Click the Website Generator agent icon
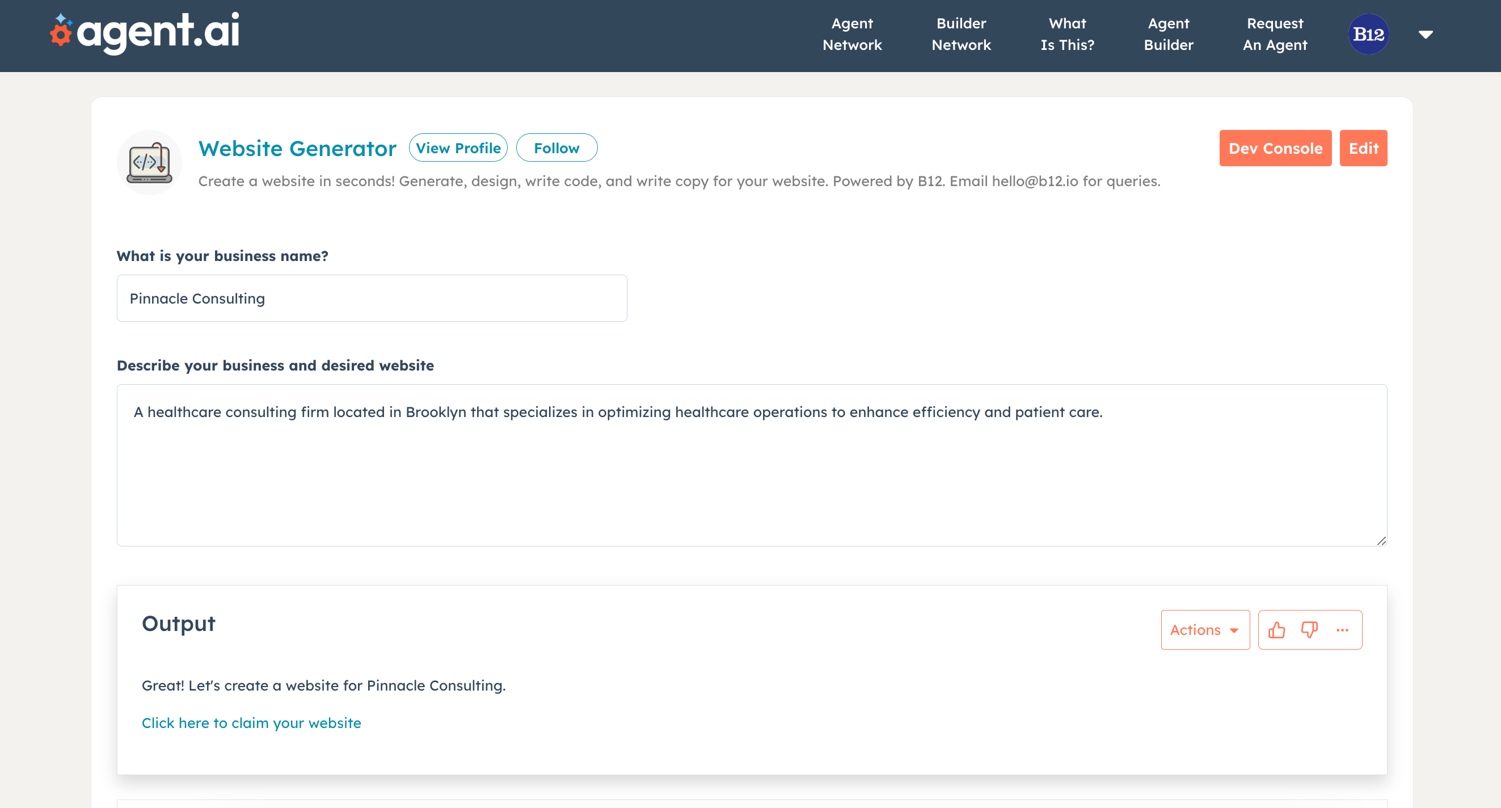1501x808 pixels. (x=149, y=163)
